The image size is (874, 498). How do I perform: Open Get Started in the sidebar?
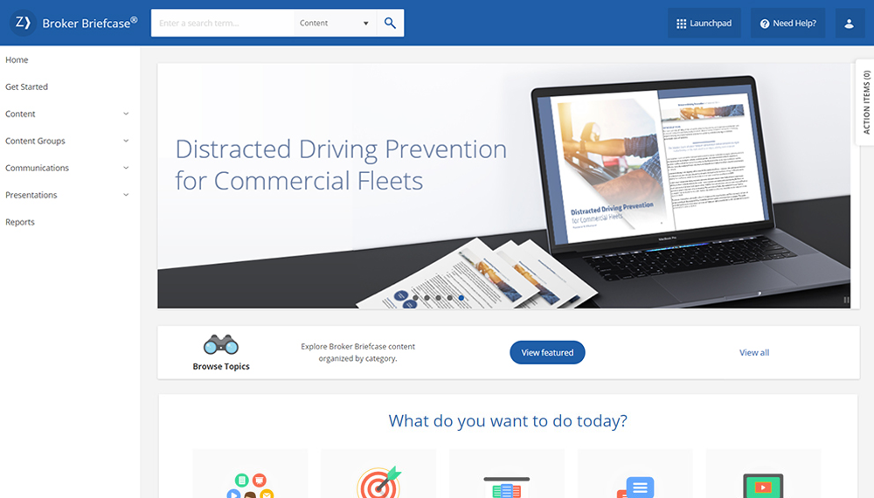coord(27,86)
